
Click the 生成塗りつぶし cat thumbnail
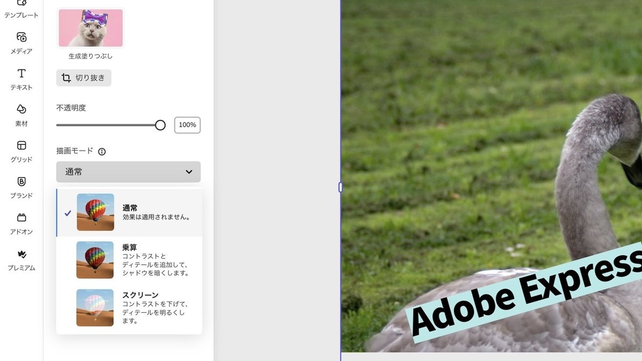tap(90, 28)
